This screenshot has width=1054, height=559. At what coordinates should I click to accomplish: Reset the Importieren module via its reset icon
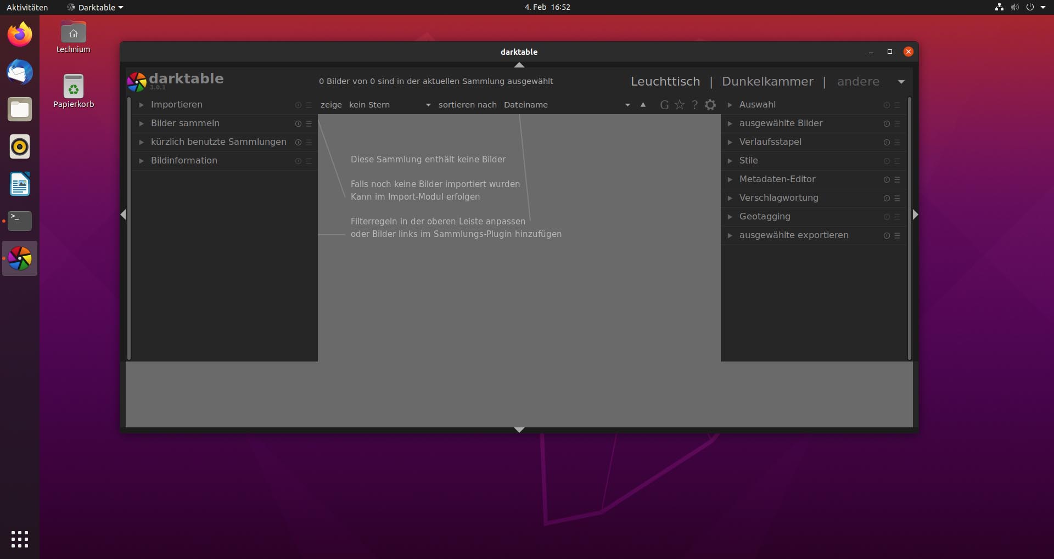298,105
